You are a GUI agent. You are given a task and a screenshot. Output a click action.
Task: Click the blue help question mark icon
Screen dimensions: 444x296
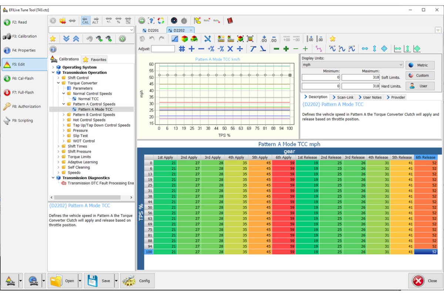(53, 49)
